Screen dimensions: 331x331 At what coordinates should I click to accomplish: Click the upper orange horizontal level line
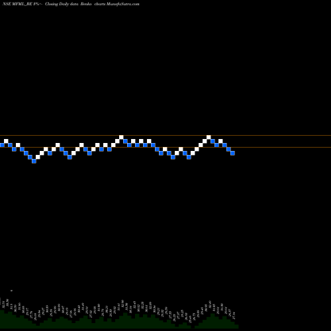pos(165,135)
